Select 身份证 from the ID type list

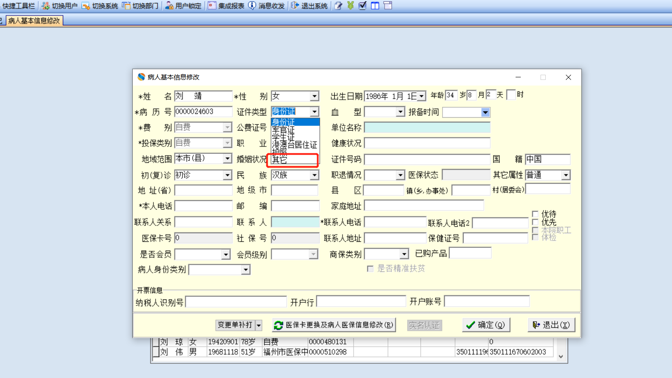click(295, 122)
